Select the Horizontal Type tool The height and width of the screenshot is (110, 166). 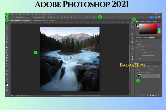7,66
